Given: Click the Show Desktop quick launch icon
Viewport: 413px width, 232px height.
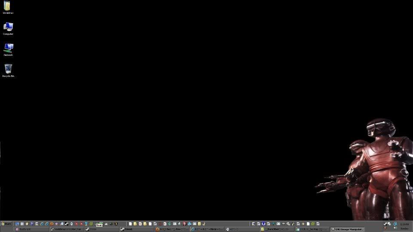Looking at the screenshot, I should click(17, 224).
